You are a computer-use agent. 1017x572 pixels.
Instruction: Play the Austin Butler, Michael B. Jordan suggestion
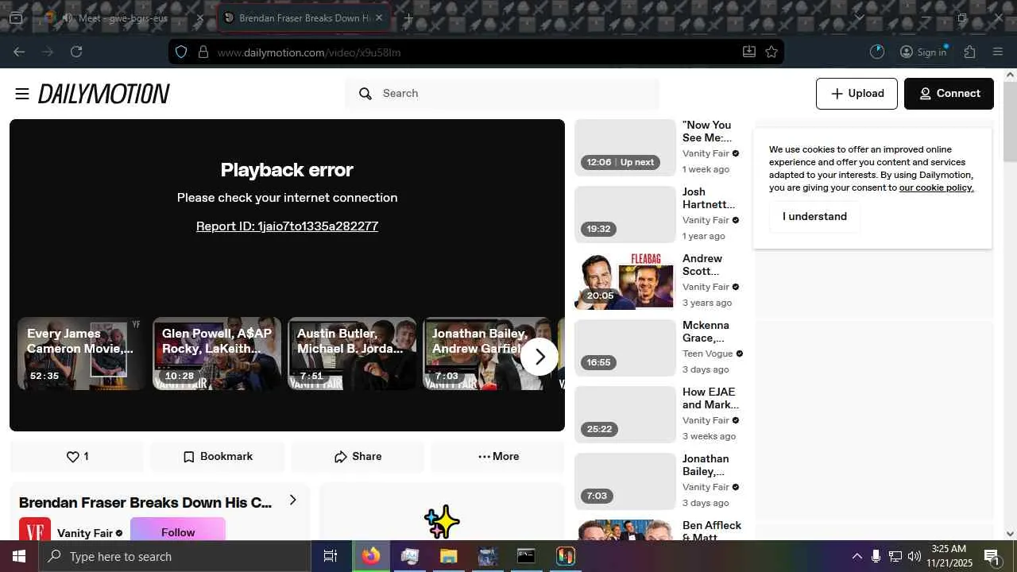352,354
